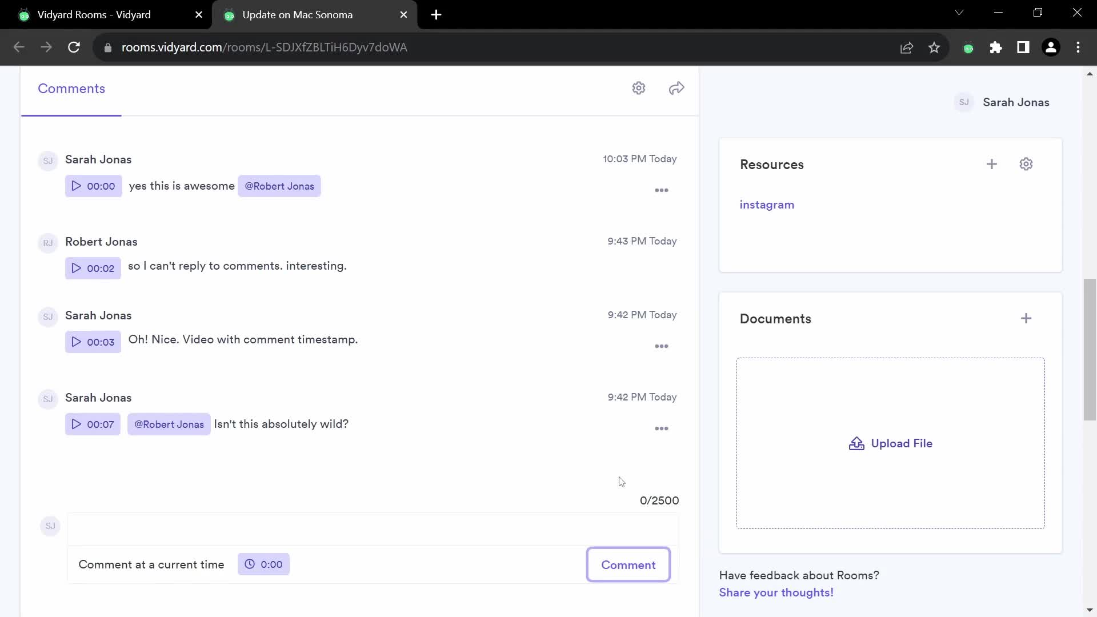The image size is (1097, 617).
Task: Open options for 'yes this is awesome' comment
Action: [662, 190]
